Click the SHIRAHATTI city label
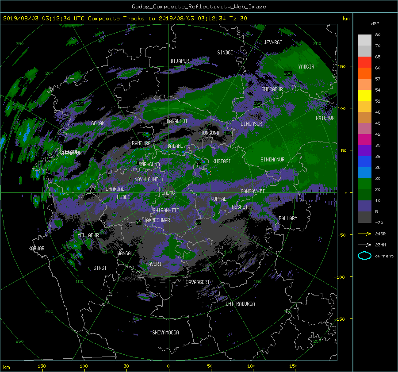This screenshot has width=398, height=372. [166, 211]
